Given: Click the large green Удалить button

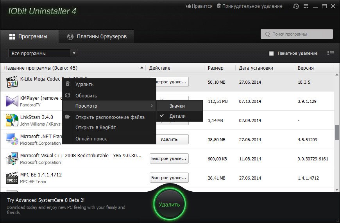Looking at the screenshot, I should pos(169,204).
